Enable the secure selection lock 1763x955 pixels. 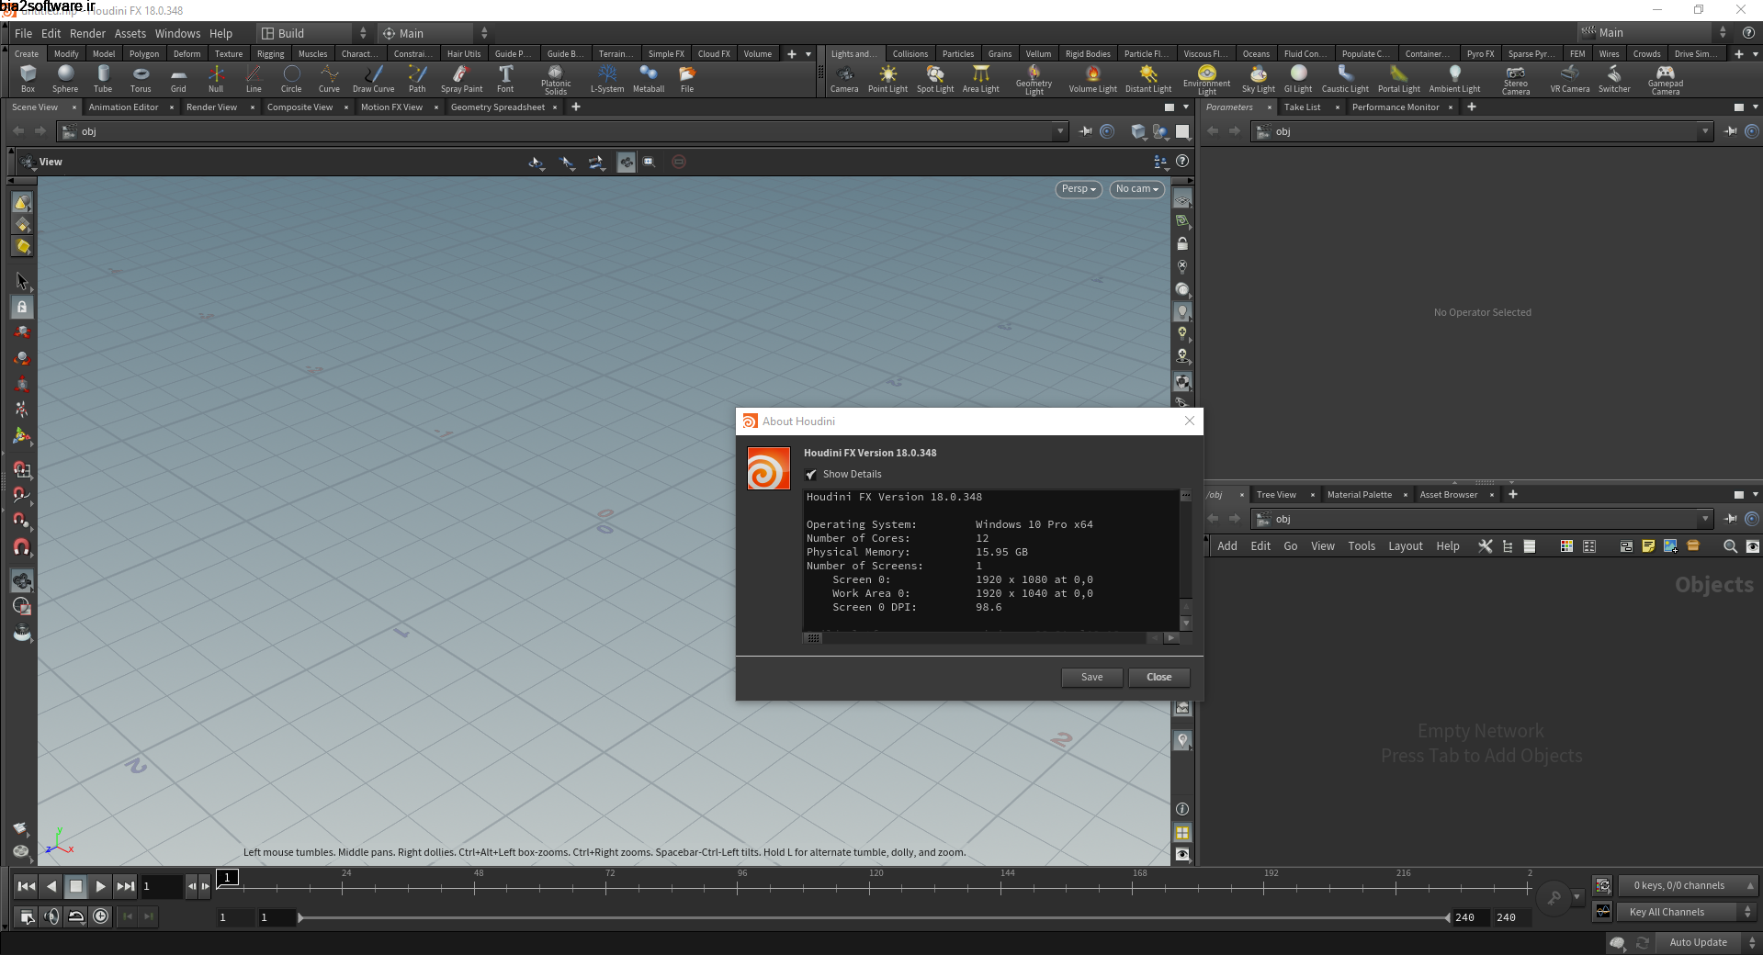[x=21, y=308]
